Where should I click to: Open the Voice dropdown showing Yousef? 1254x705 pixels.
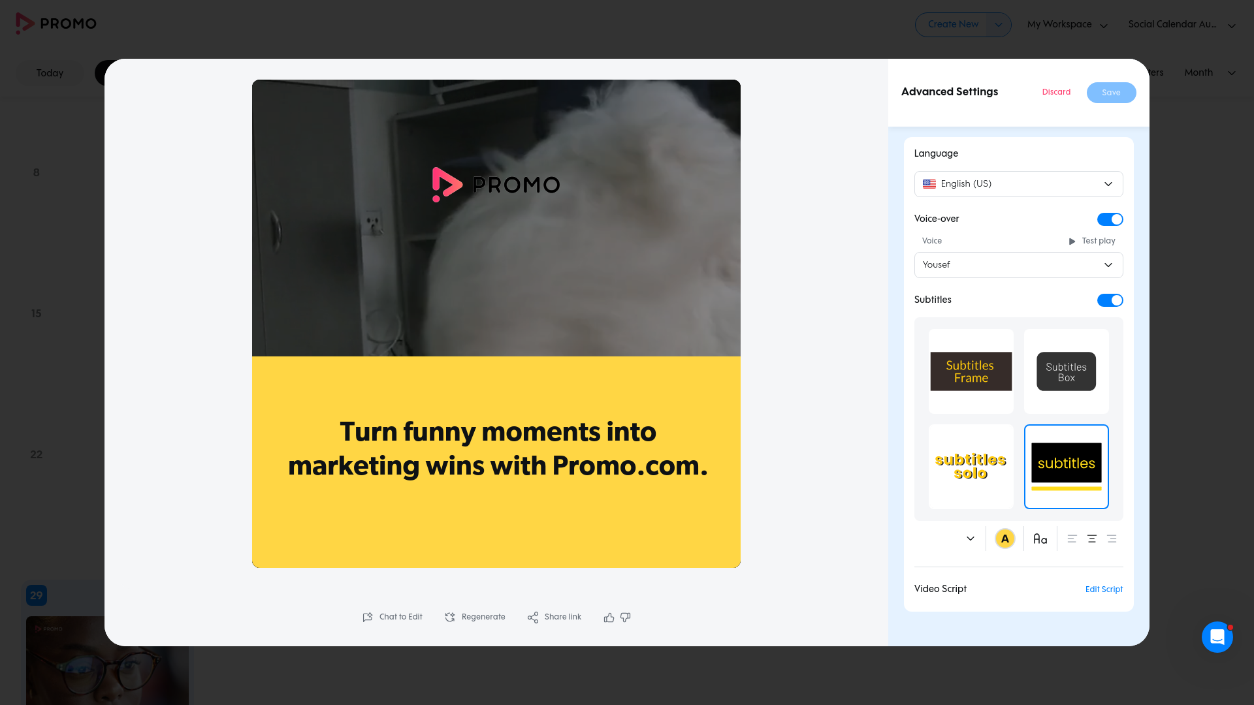click(x=1018, y=265)
